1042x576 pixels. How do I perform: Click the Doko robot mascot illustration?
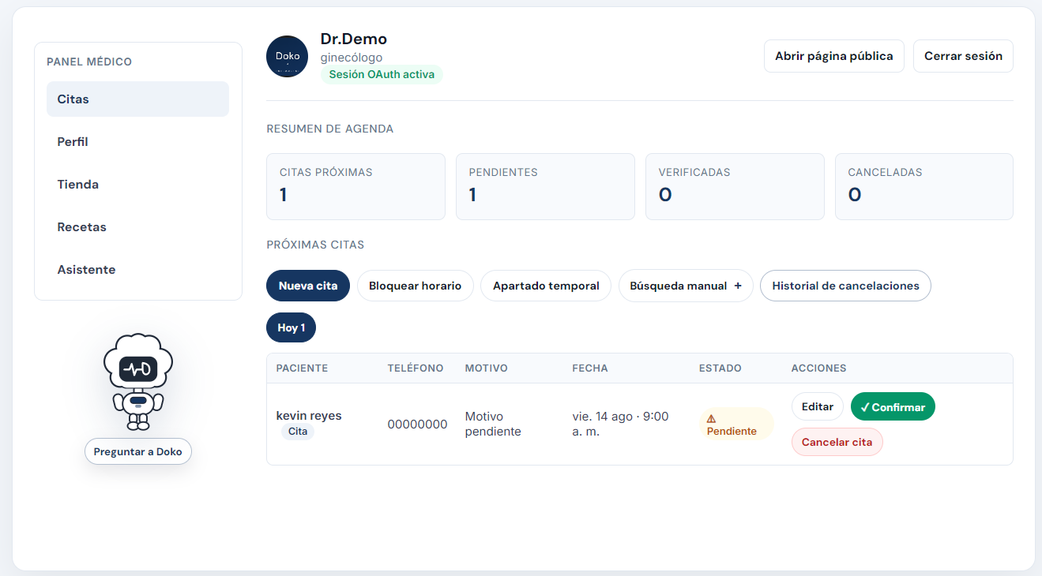[138, 382]
